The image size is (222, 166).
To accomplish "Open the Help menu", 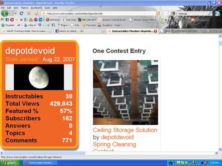I will tap(55, 8).
